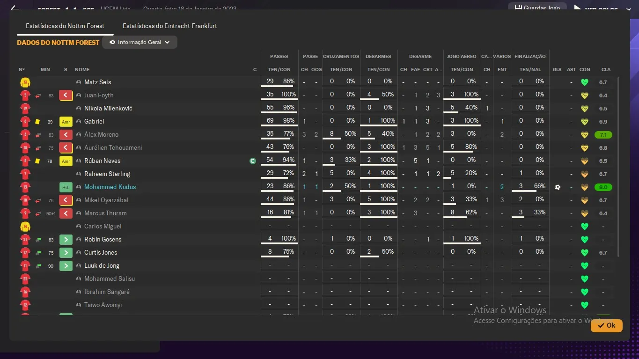Click Nikola Milenković player info icon
This screenshot has height=359, width=639.
pos(79,109)
